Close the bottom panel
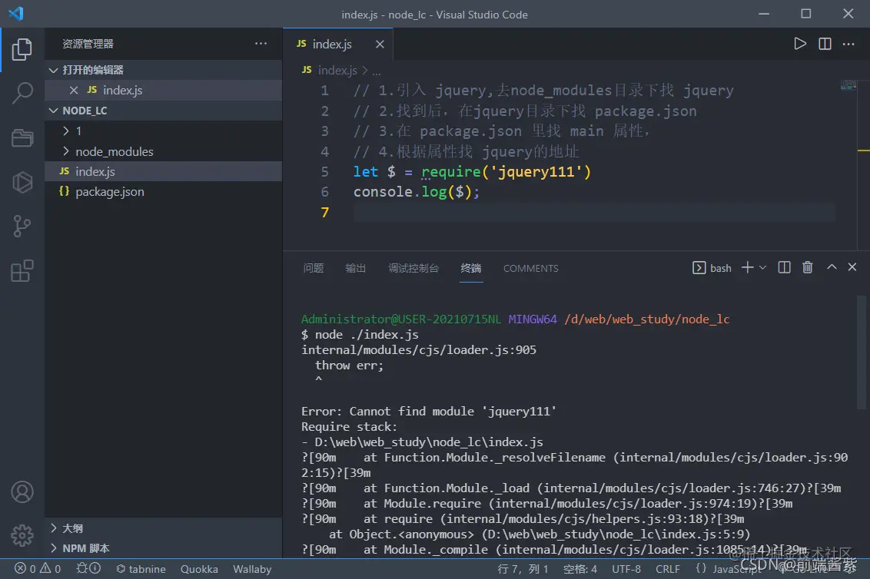Viewport: 870px width, 579px height. pos(852,267)
